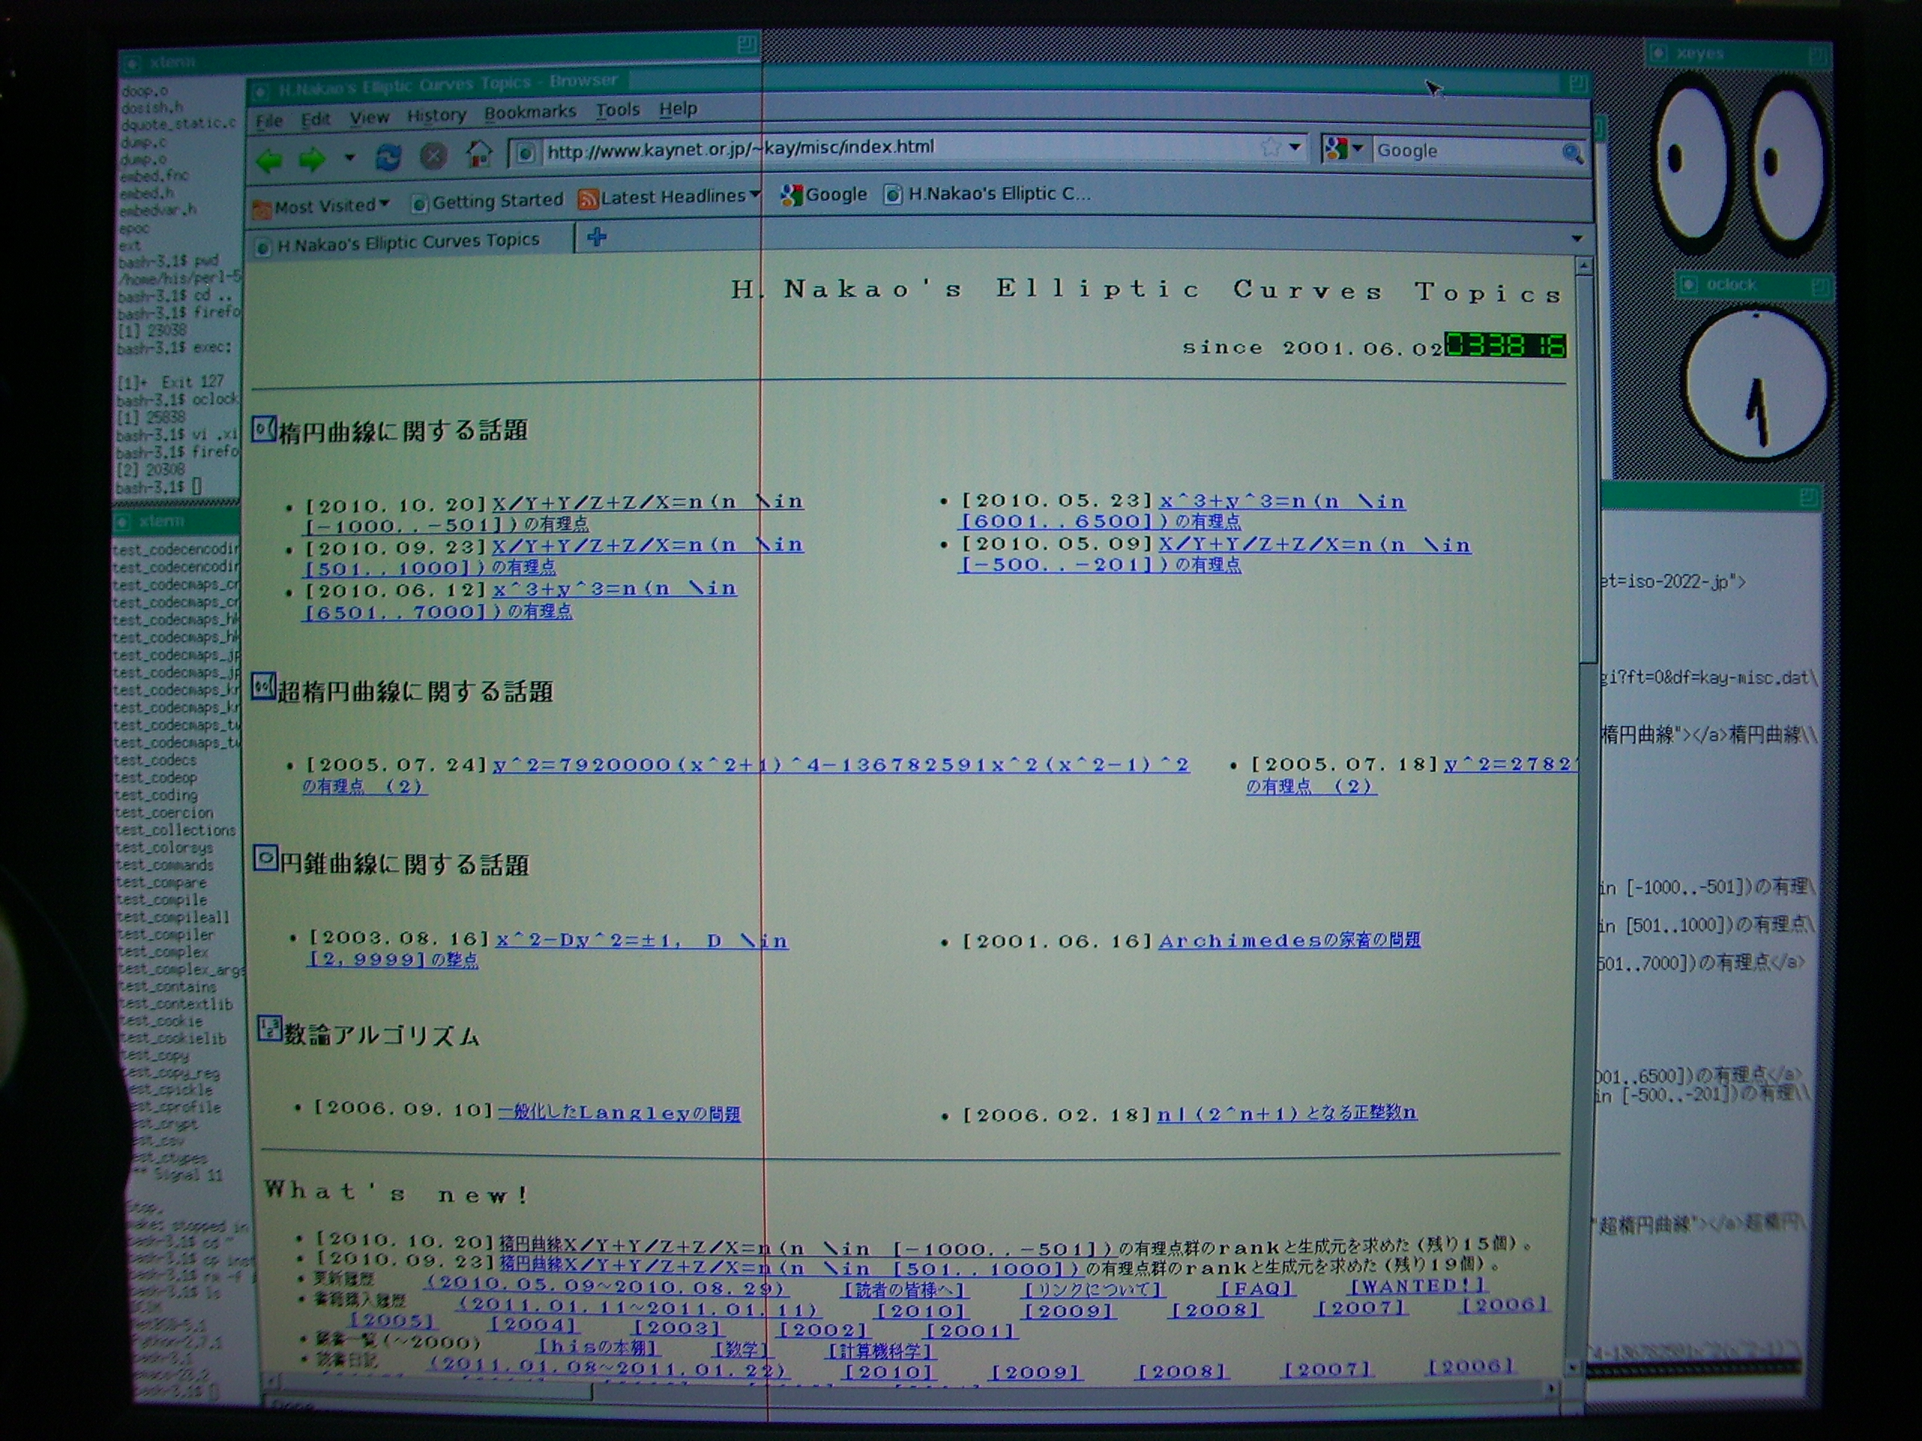Click the [FAQ] link
Screen dimensions: 1922x1441
click(x=1256, y=1289)
